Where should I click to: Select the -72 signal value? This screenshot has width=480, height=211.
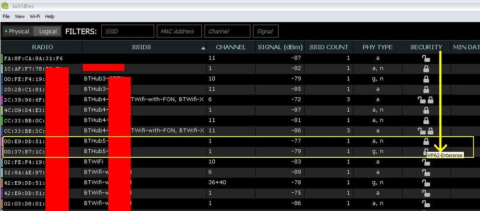point(296,100)
